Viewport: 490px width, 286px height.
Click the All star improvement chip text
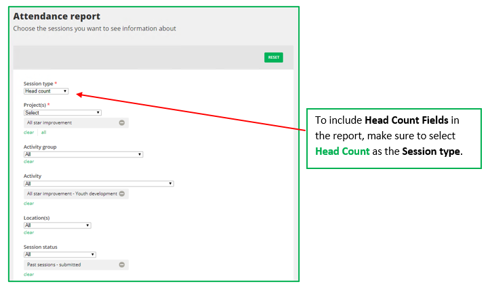click(49, 123)
